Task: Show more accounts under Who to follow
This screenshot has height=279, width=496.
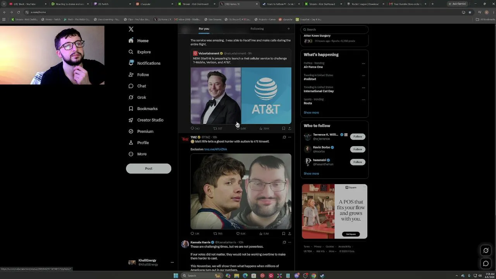Action: [x=311, y=174]
